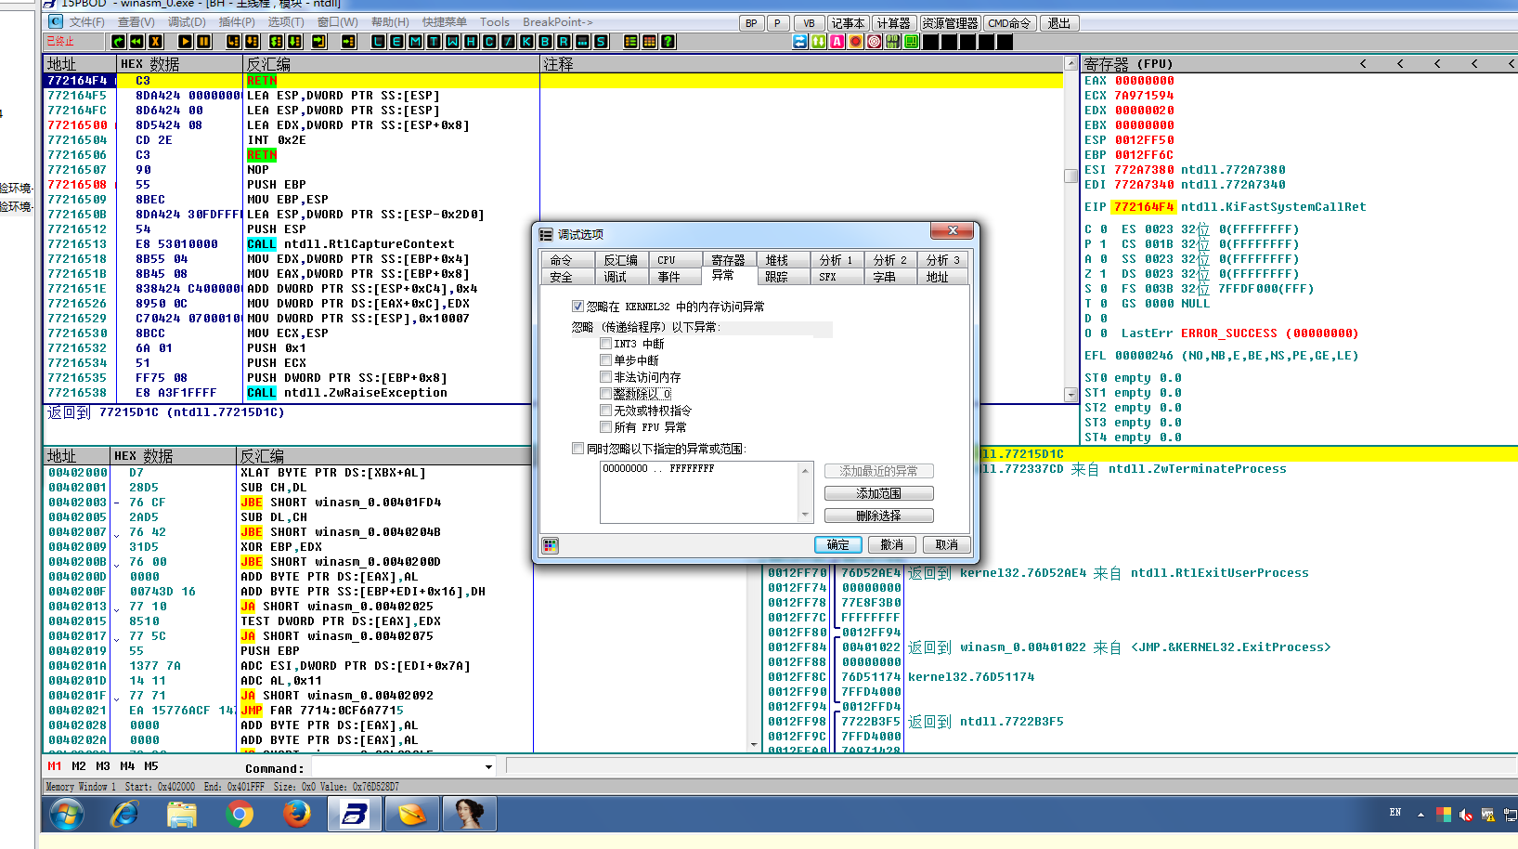Open the Command combo box dropdown arrow
This screenshot has height=849, width=1518.
488,767
